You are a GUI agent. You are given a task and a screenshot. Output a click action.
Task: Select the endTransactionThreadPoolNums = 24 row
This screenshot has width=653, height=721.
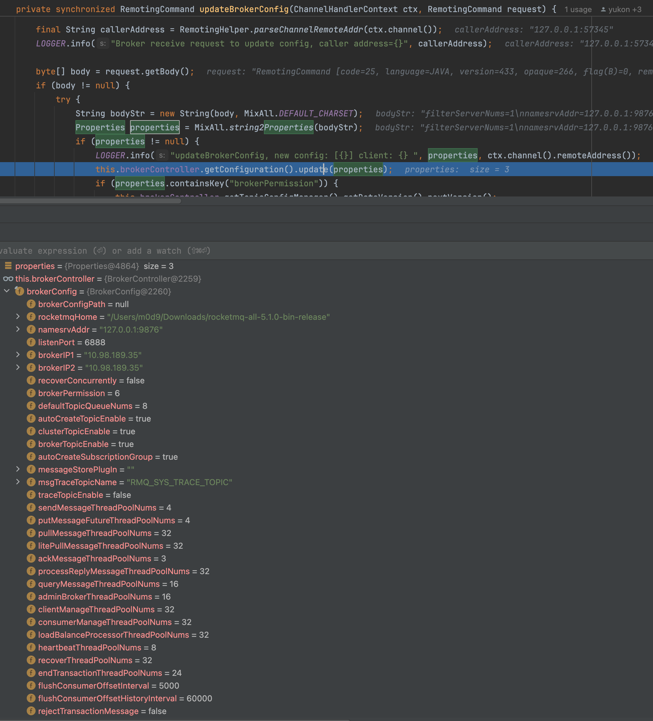point(326,673)
